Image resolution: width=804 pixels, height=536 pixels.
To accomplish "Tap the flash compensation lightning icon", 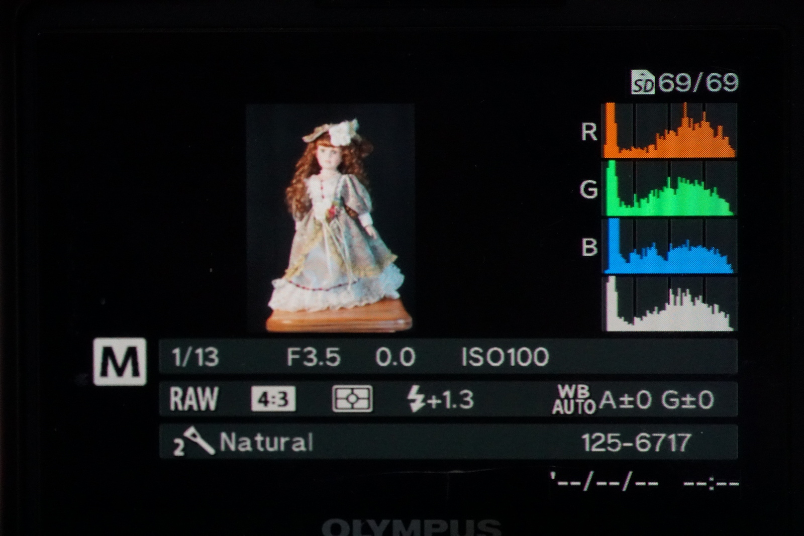I will 416,399.
